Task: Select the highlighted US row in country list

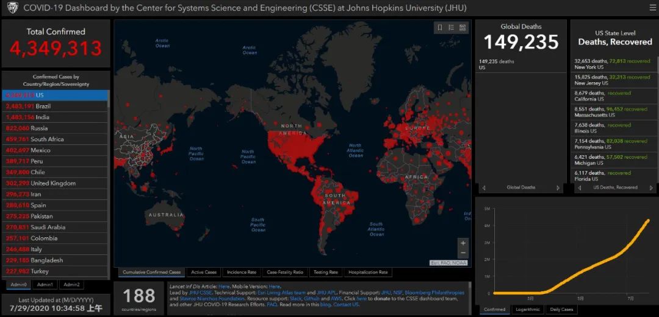Action: 55,95
